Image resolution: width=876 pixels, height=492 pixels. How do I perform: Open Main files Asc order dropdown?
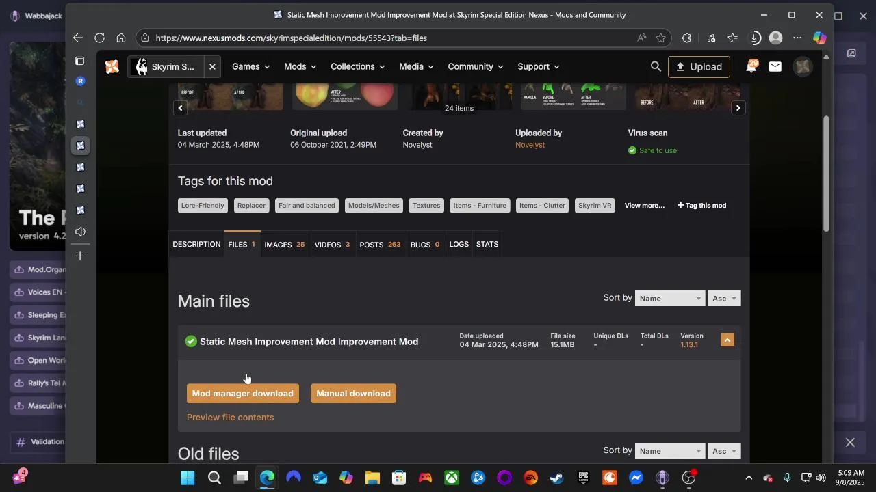[x=724, y=298]
